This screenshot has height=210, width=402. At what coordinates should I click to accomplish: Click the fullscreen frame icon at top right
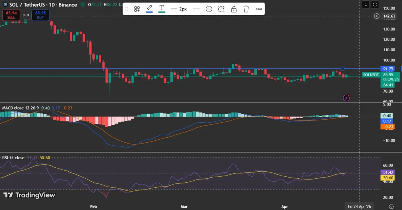pos(375,5)
